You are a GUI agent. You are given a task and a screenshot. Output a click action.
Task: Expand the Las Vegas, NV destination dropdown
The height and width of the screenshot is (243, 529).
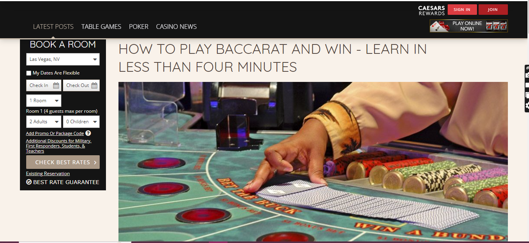coord(63,59)
